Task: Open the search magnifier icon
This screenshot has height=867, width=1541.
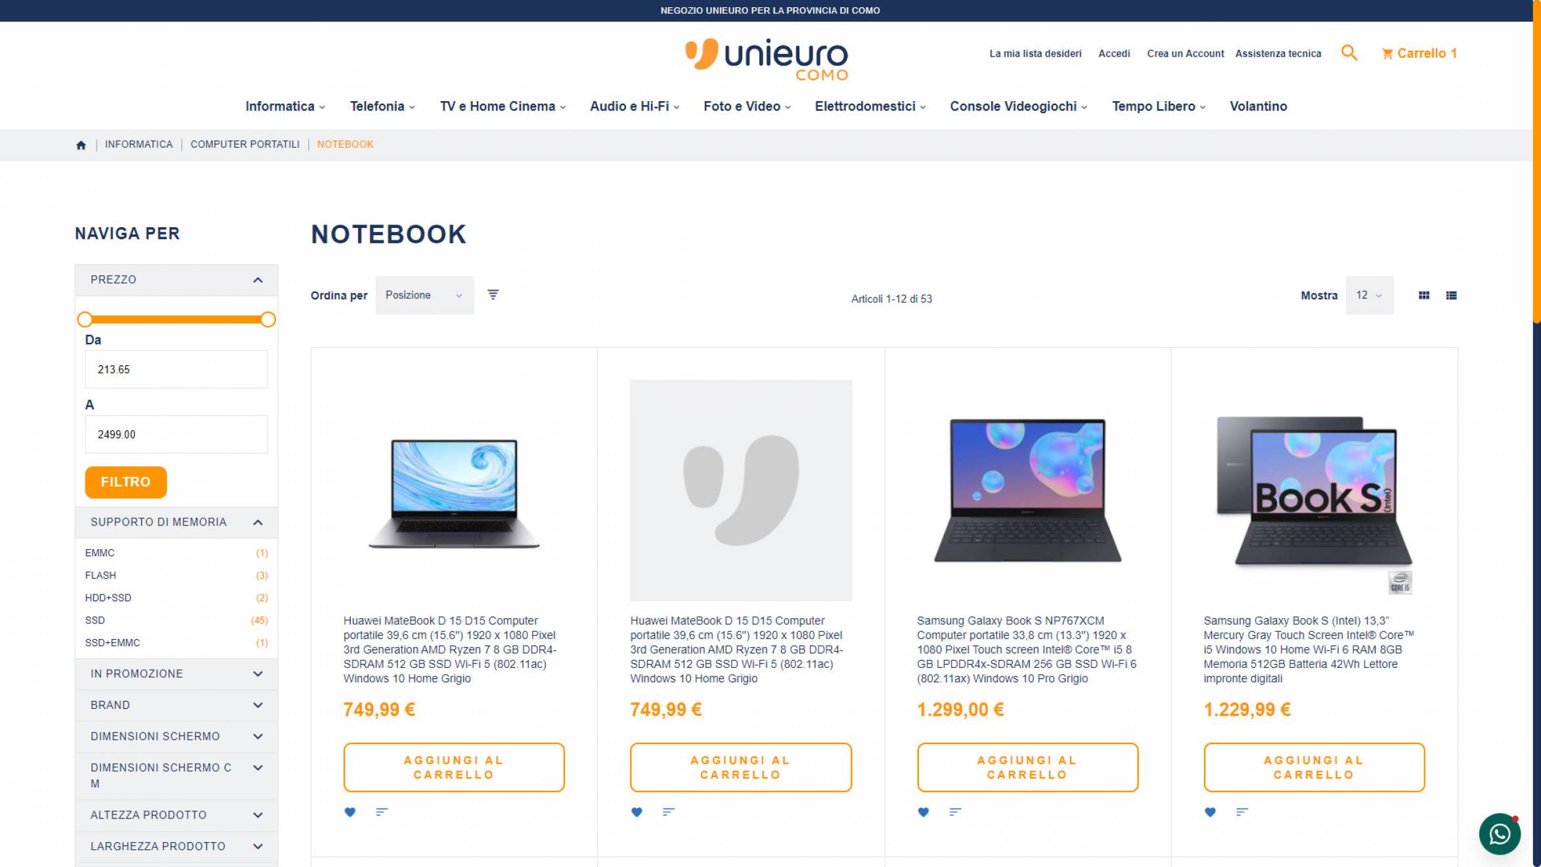Action: (1349, 53)
